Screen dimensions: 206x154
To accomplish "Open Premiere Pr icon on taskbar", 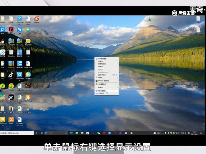I will click(x=115, y=133).
